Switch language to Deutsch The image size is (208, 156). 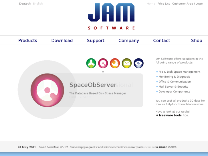25,4
